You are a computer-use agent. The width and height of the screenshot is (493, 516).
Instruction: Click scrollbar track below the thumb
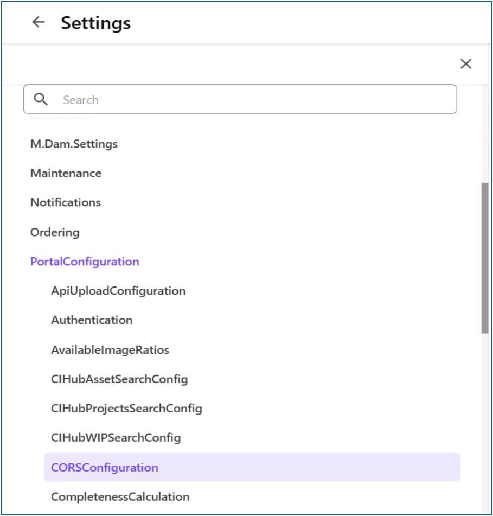tap(484, 423)
